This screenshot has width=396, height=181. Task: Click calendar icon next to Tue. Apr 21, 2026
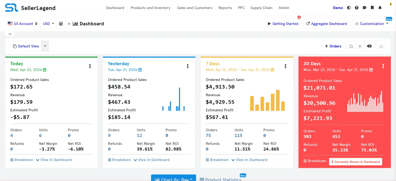click(140, 70)
